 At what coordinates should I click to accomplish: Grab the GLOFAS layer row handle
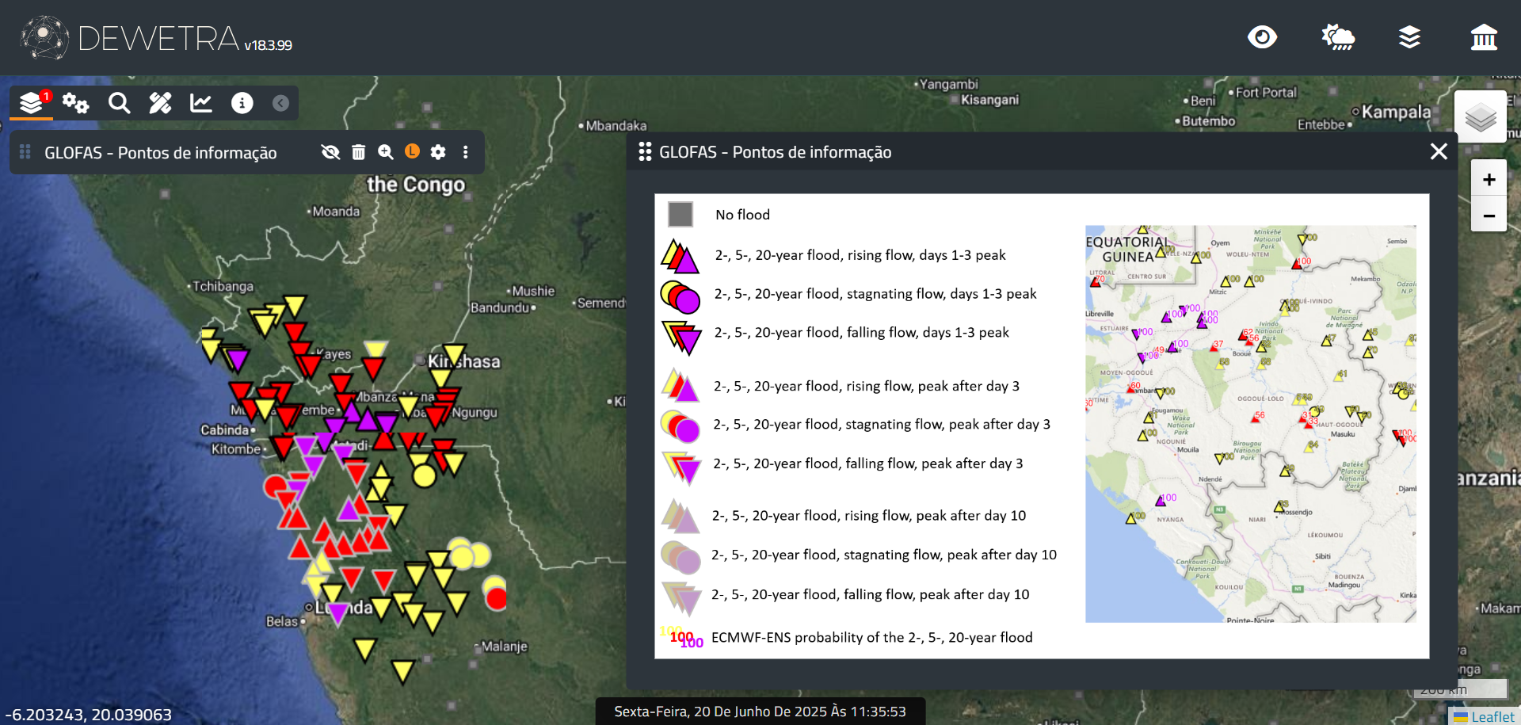pyautogui.click(x=25, y=151)
